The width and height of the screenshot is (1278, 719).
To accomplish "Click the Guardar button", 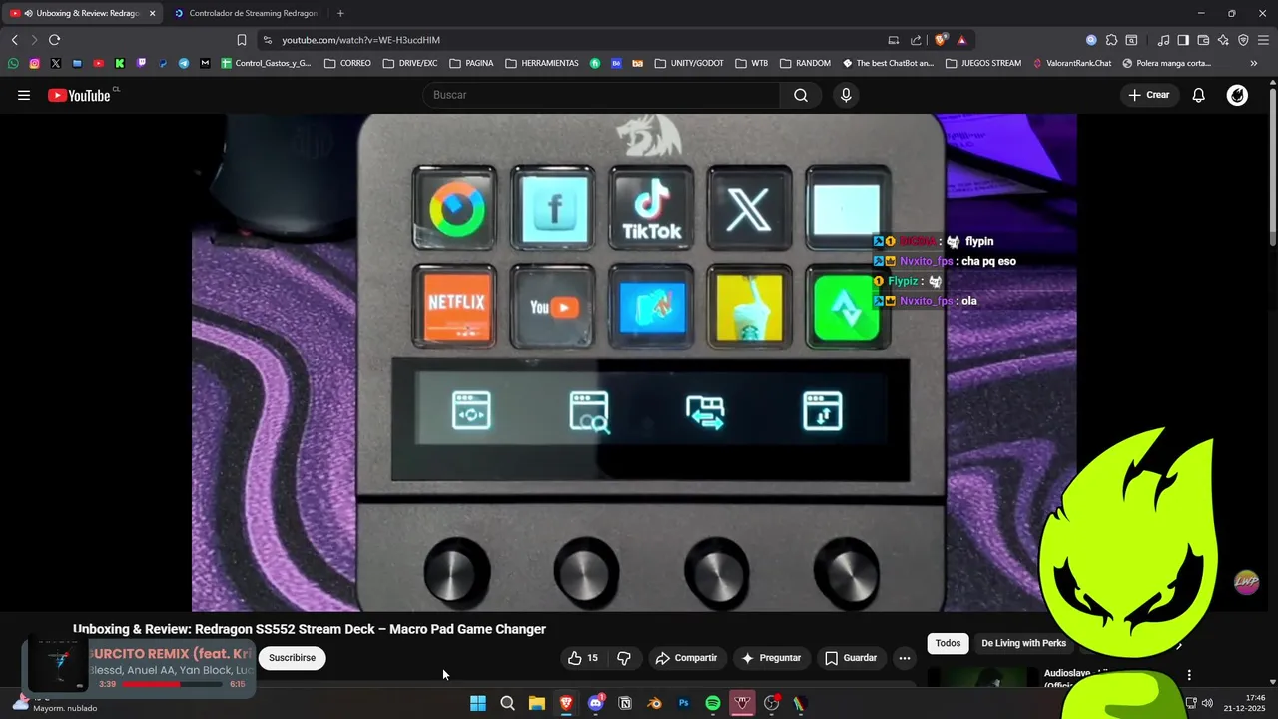I will [x=851, y=658].
